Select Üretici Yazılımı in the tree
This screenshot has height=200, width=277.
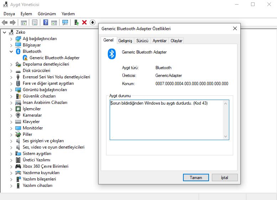(x=36, y=160)
